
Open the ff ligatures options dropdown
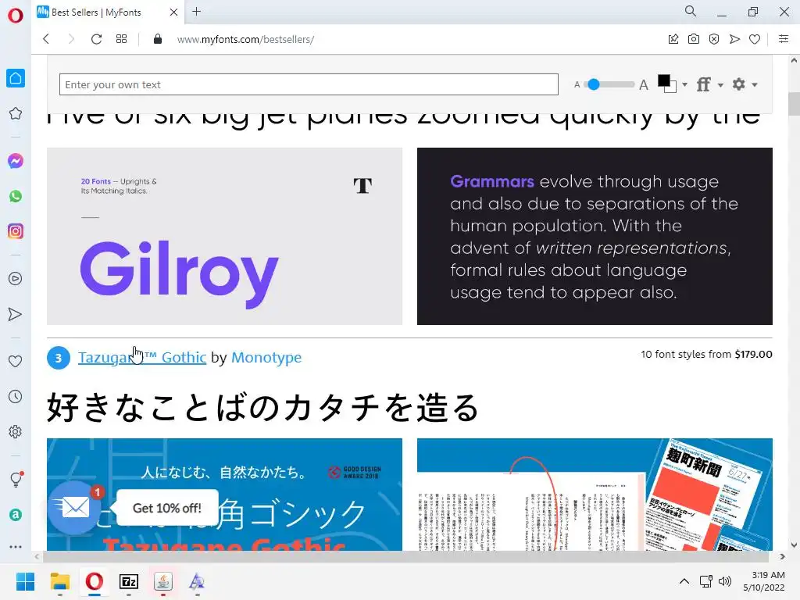(709, 84)
